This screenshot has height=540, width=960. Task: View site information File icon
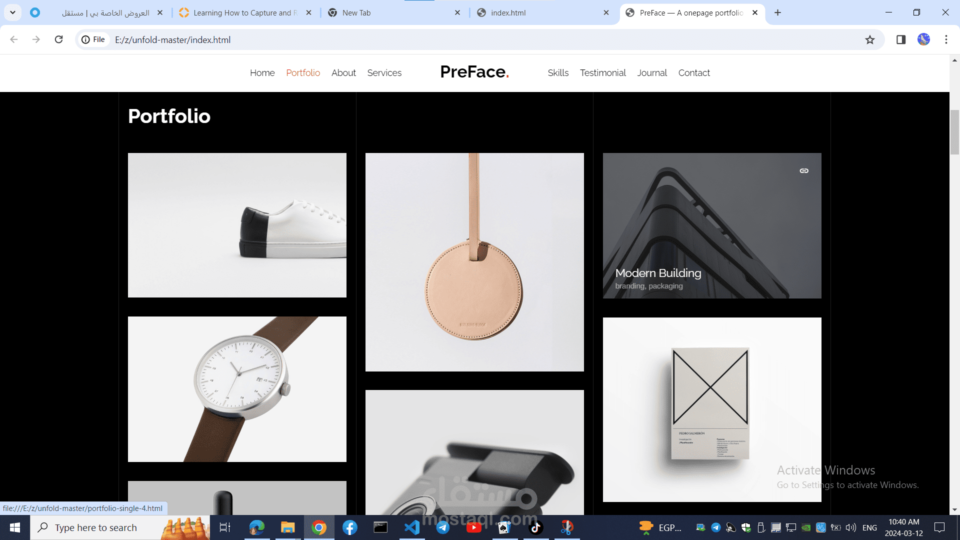93,39
